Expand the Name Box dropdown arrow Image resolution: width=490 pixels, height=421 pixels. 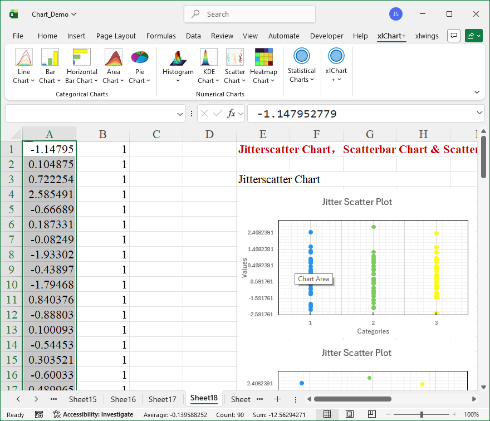[x=180, y=114]
